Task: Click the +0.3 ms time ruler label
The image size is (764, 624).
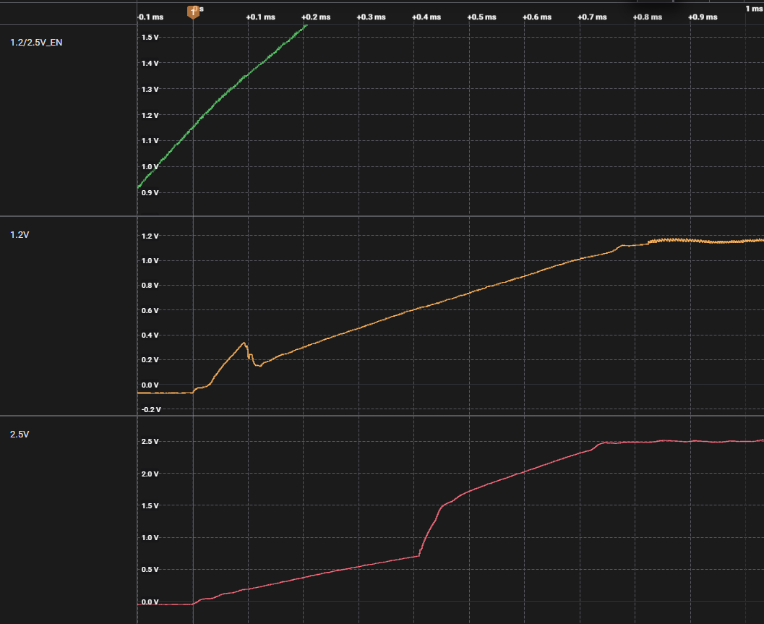Action: pos(372,17)
